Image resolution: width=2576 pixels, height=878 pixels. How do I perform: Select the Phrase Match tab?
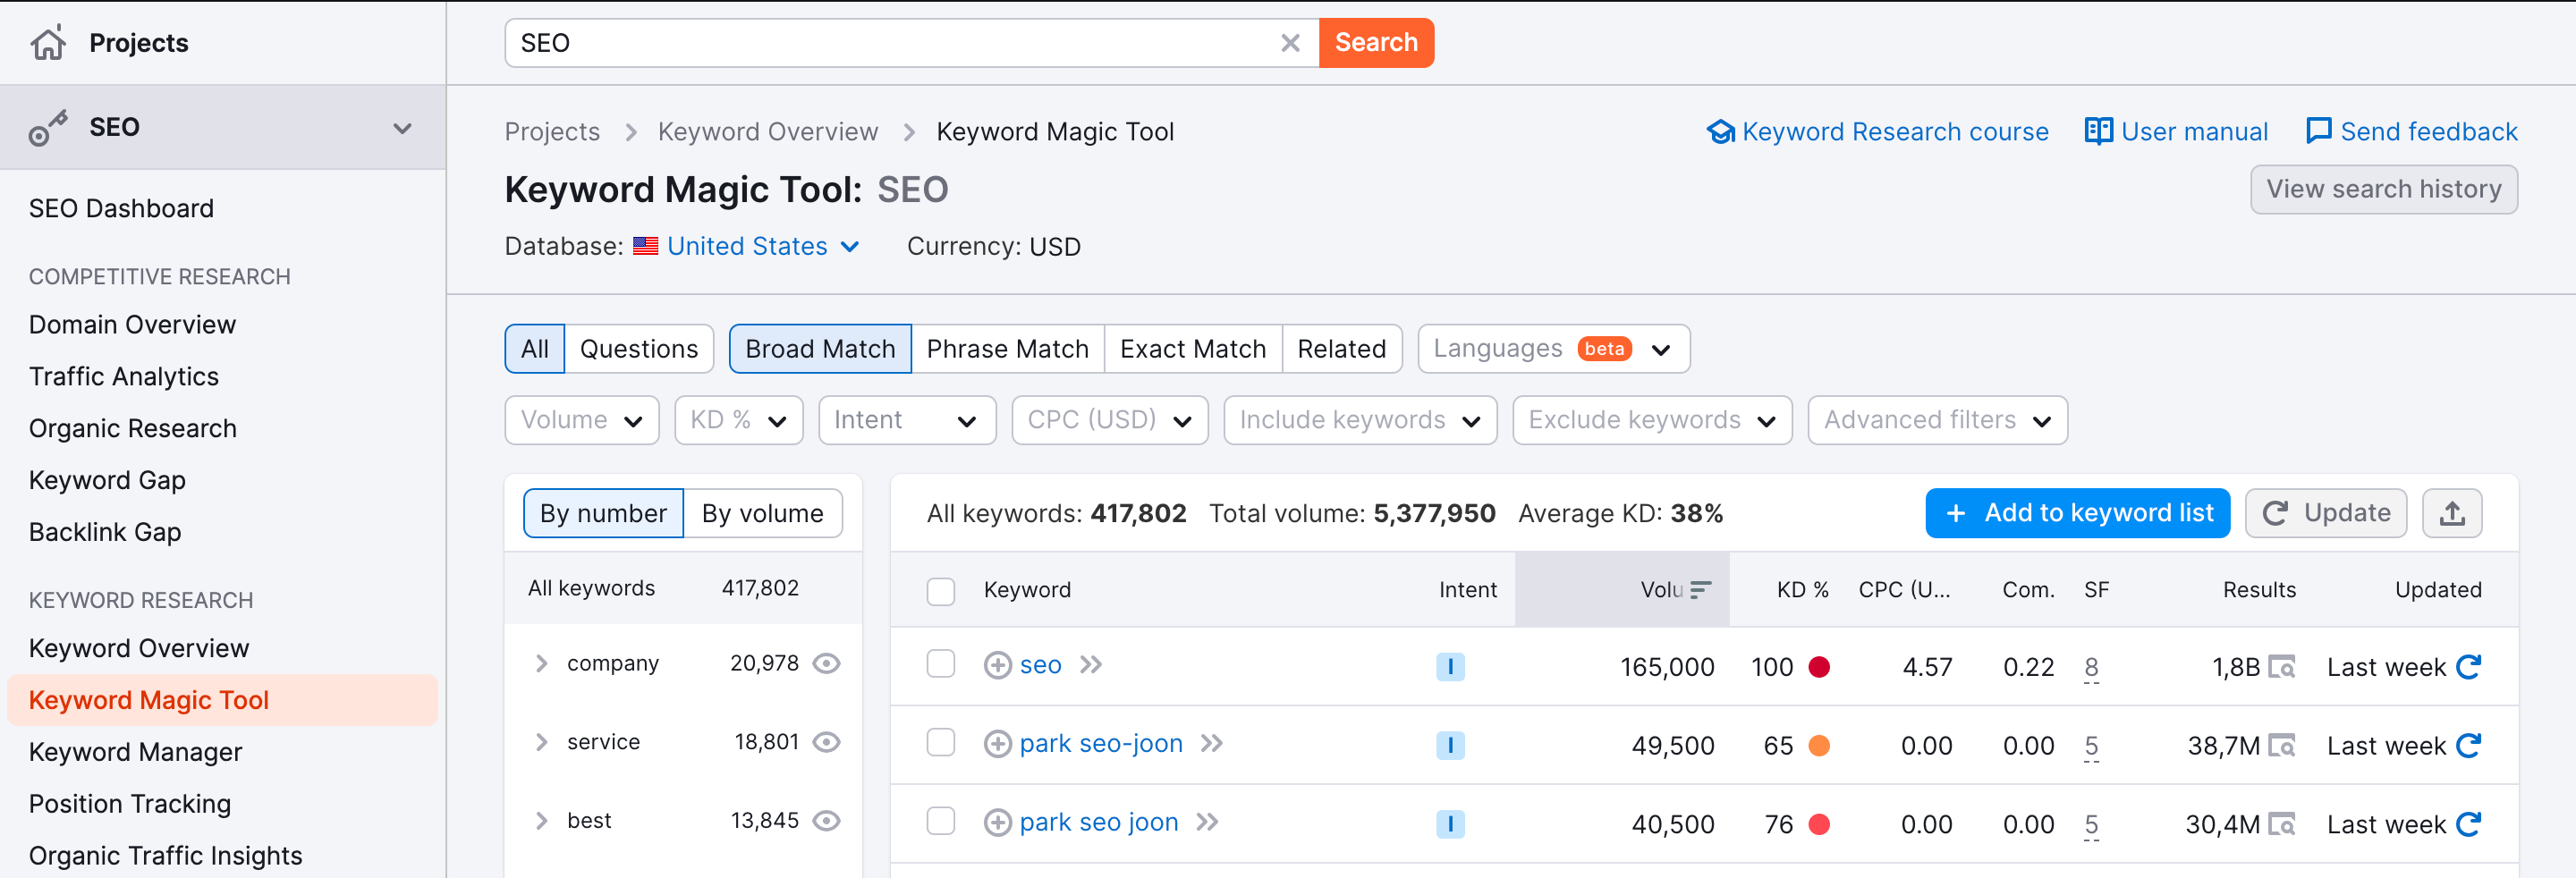click(1007, 349)
